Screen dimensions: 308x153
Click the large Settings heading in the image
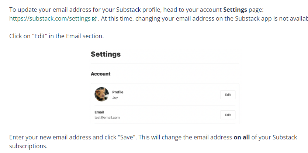pyautogui.click(x=105, y=54)
